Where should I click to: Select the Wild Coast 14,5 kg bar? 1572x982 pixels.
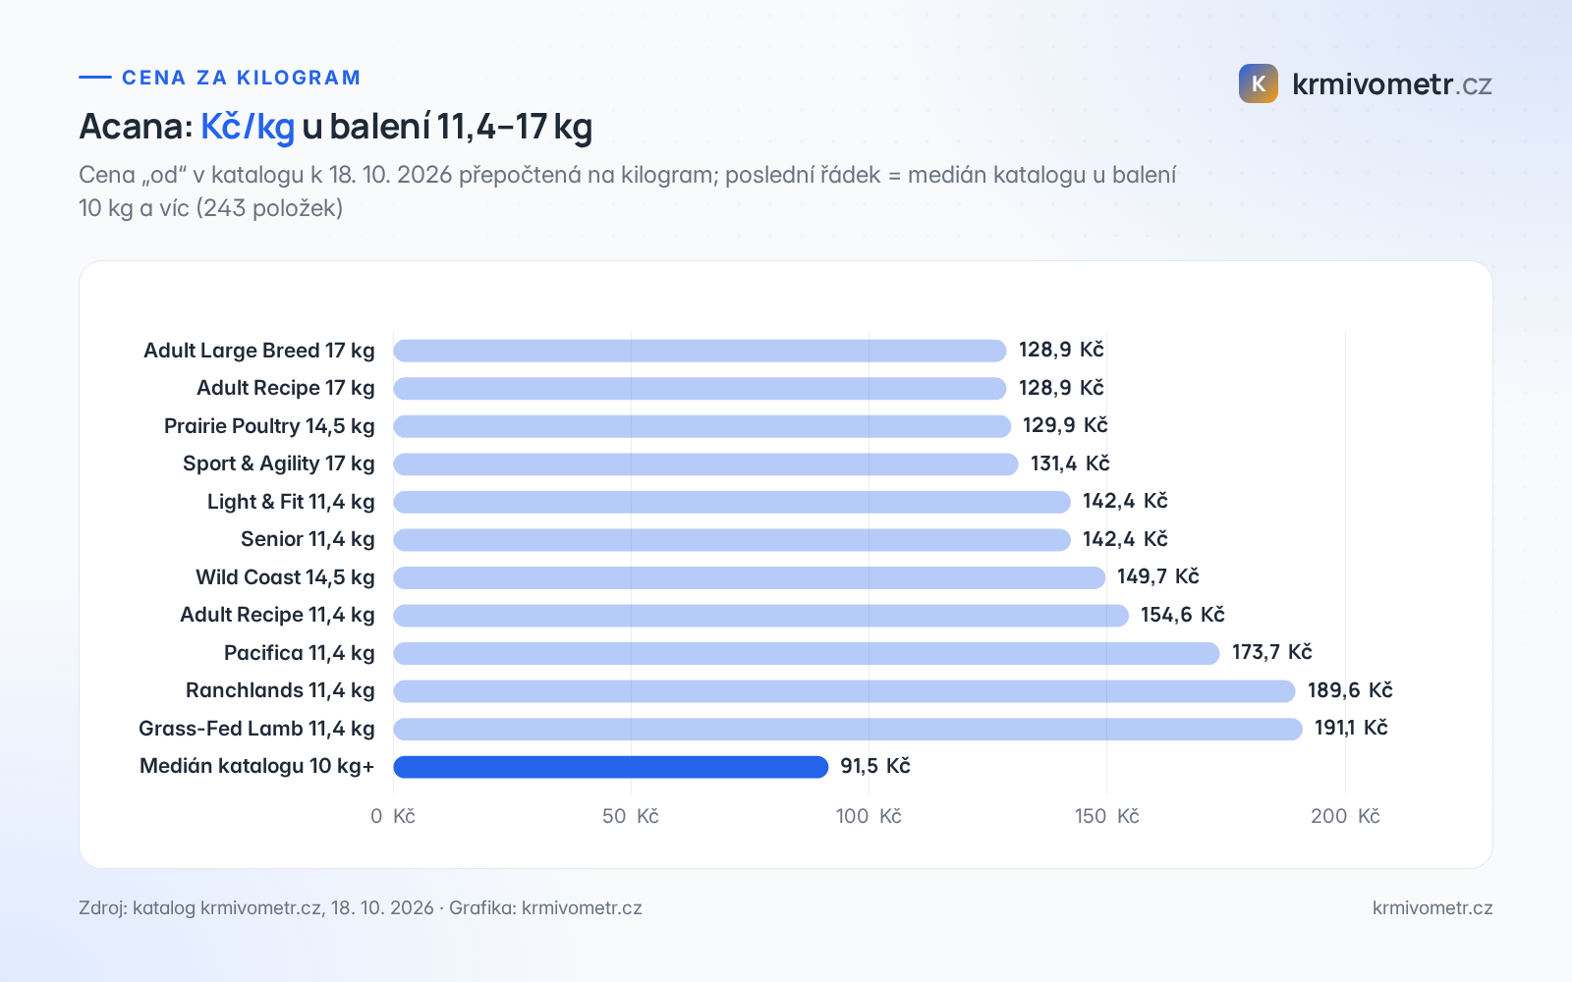click(750, 577)
